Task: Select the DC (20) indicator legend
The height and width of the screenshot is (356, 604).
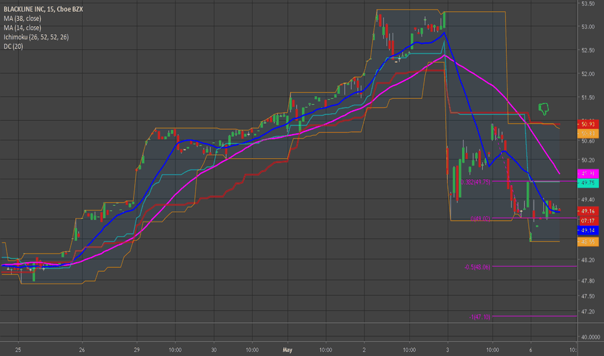Action: [x=14, y=46]
